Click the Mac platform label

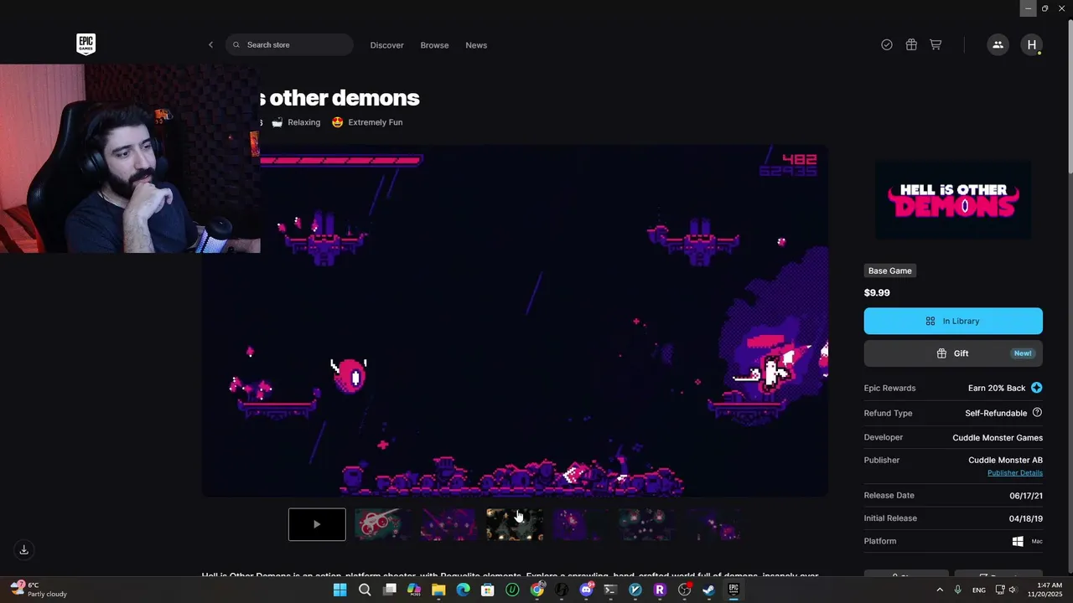click(x=1037, y=542)
